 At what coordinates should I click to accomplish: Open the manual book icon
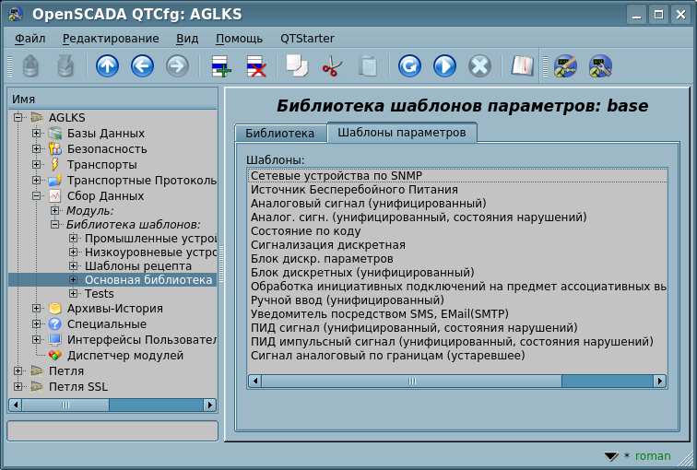(522, 65)
